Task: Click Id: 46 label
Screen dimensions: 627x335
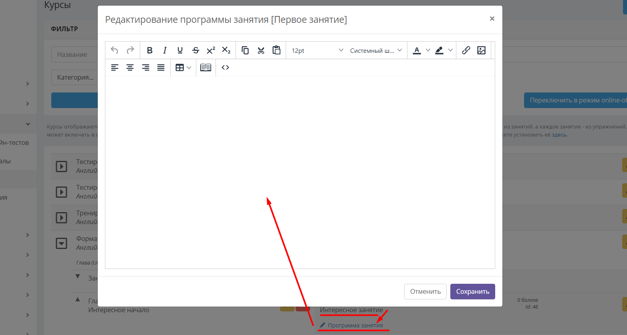Action: click(x=532, y=307)
